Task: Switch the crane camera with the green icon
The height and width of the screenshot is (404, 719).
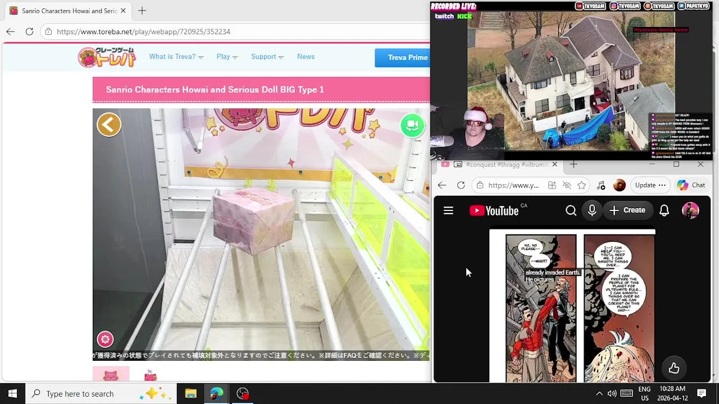Action: click(x=412, y=125)
